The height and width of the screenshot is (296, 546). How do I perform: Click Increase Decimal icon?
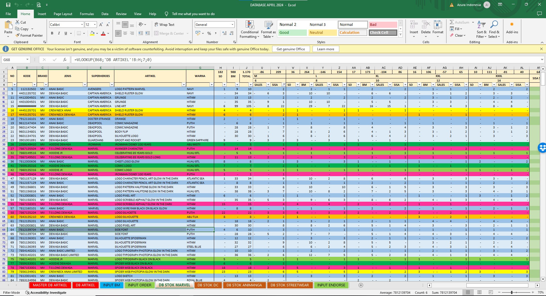tap(224, 33)
